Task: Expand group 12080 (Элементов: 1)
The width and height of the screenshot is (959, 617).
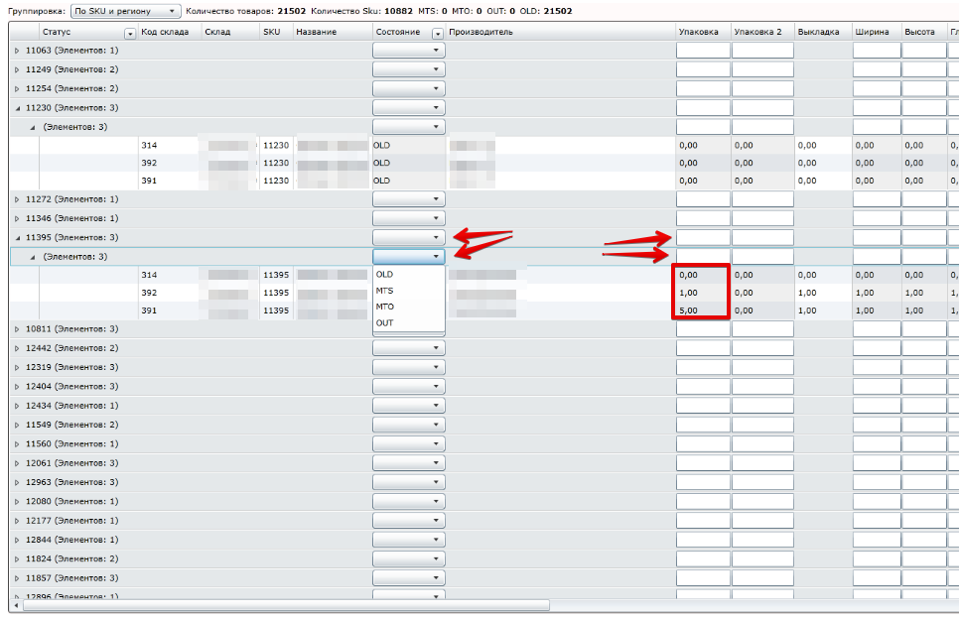Action: point(17,502)
